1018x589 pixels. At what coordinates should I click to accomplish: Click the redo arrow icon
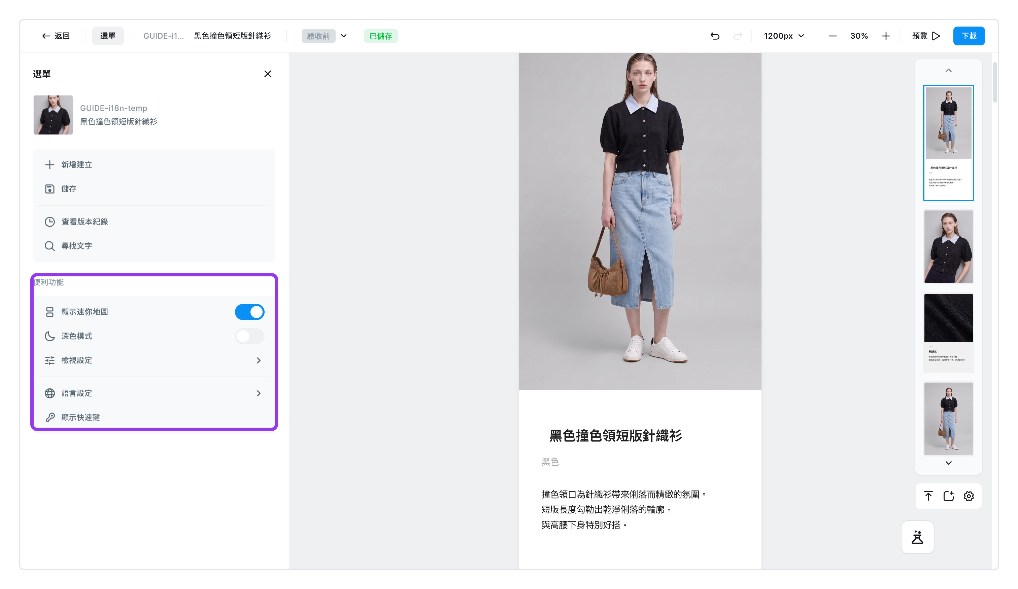738,36
